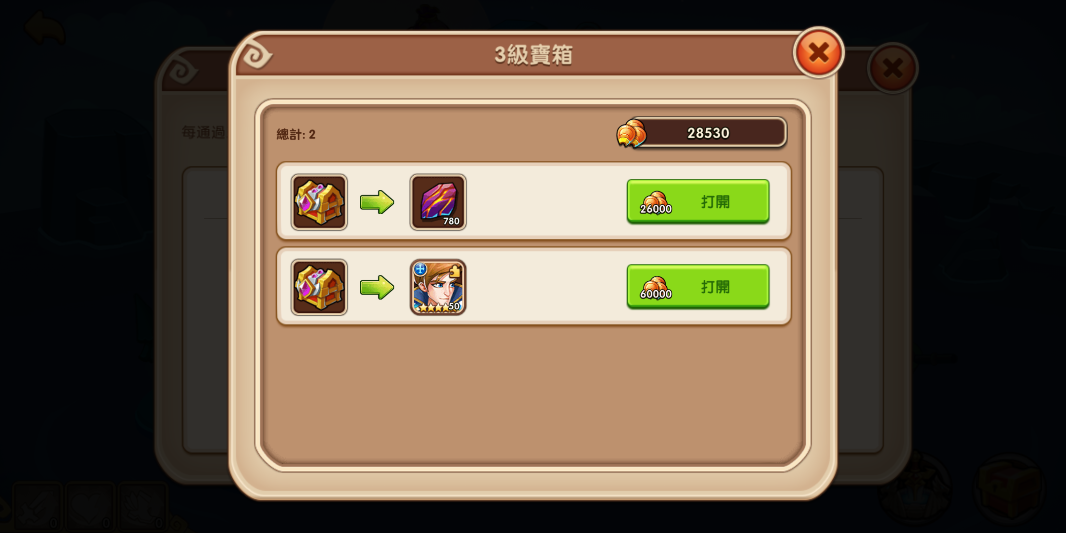Open the chest costing 26000 shells
Image resolution: width=1066 pixels, height=533 pixels.
click(x=698, y=201)
